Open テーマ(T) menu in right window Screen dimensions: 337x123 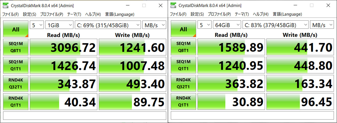point(242,14)
